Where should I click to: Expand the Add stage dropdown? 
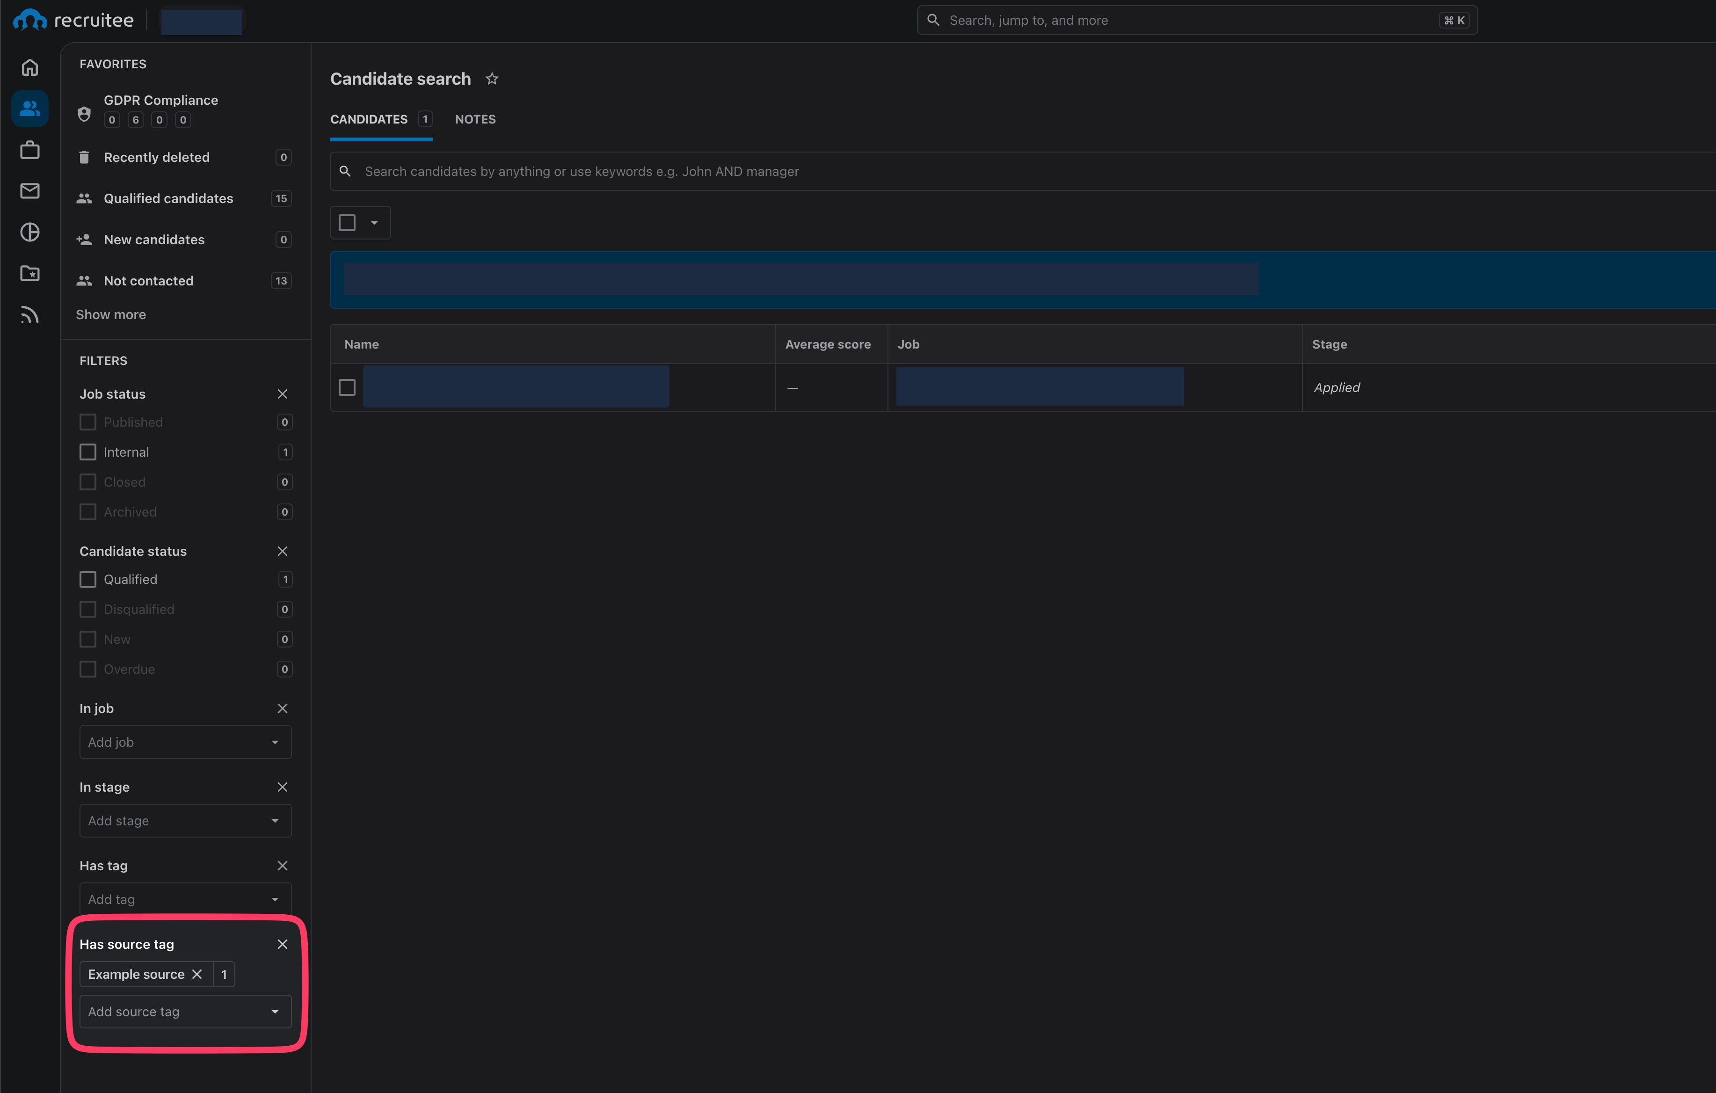tap(185, 821)
